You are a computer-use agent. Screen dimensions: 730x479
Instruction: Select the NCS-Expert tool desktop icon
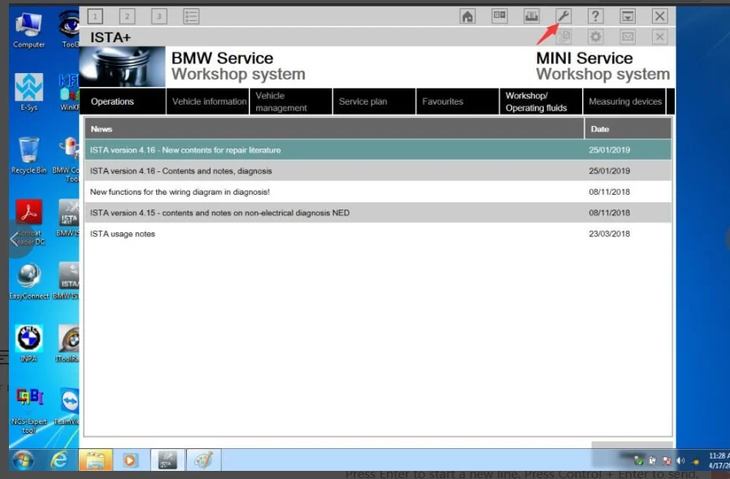tap(29, 411)
